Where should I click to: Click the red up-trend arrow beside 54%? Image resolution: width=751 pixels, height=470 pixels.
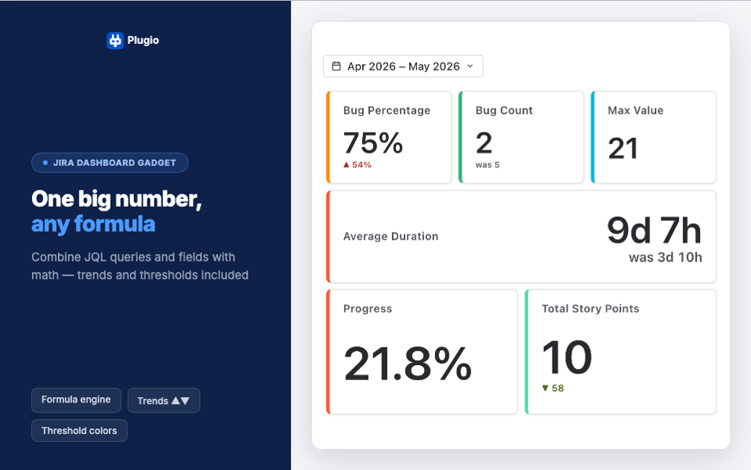tap(346, 164)
